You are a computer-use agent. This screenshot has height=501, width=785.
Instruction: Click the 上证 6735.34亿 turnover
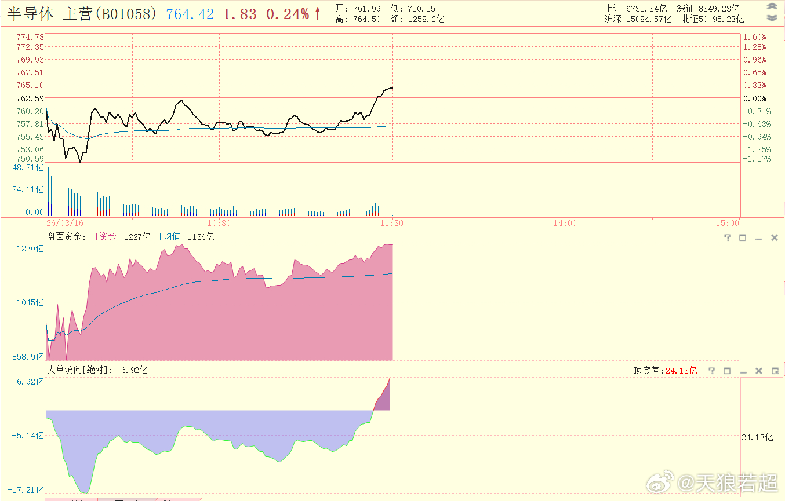[x=635, y=9]
